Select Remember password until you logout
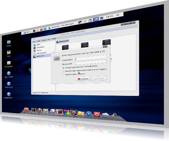 (63, 71)
